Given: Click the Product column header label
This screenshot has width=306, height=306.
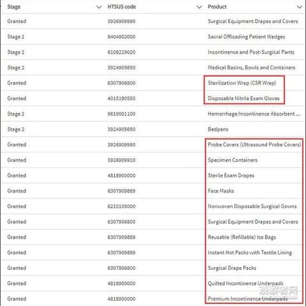Looking at the screenshot, I should click(x=217, y=7).
